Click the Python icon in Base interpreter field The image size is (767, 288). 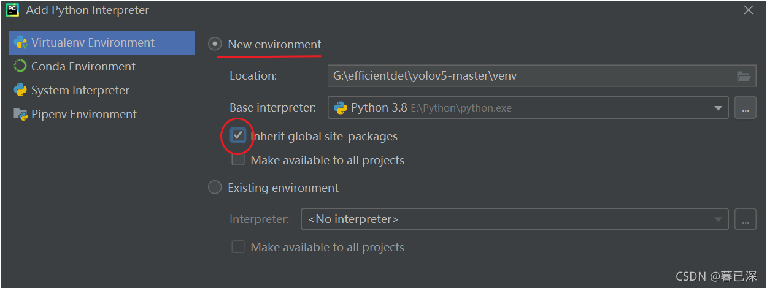tap(340, 108)
